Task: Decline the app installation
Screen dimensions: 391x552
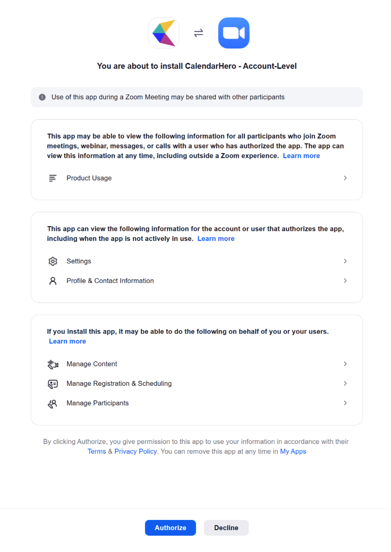Action: [226, 528]
